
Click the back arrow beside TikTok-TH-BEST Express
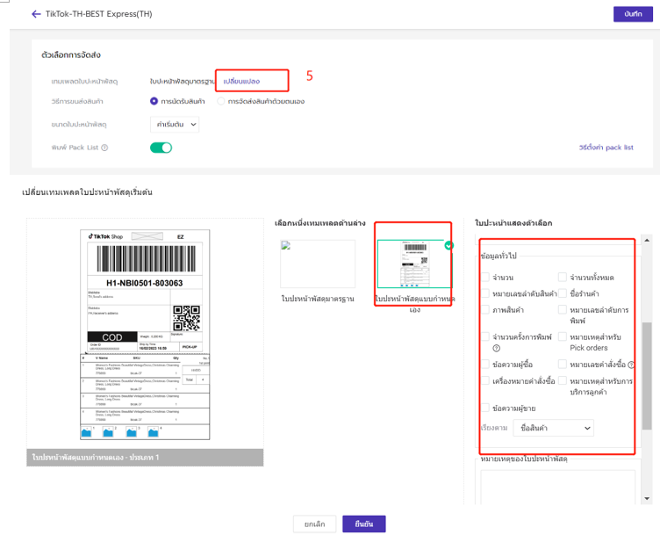point(36,14)
